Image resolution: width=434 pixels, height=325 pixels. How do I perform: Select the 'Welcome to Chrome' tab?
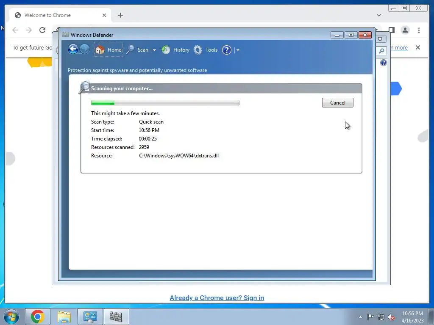pyautogui.click(x=60, y=15)
